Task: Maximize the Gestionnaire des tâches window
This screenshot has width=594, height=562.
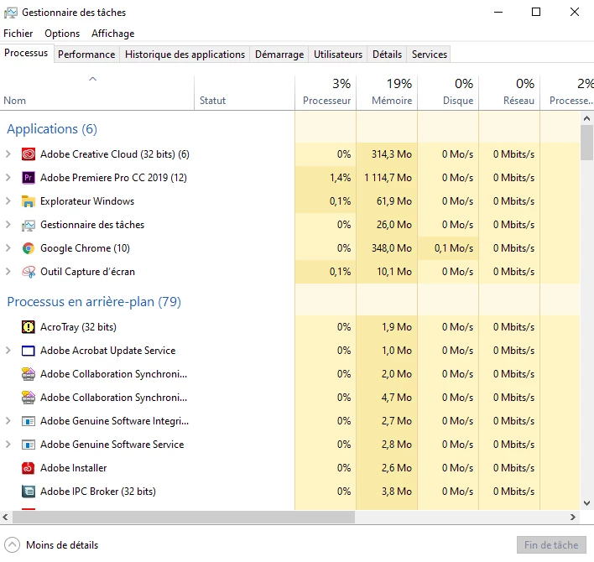Action: coord(536,12)
